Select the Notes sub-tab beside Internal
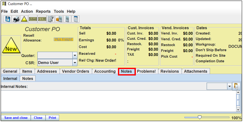243x122 pixels. tap(28, 79)
